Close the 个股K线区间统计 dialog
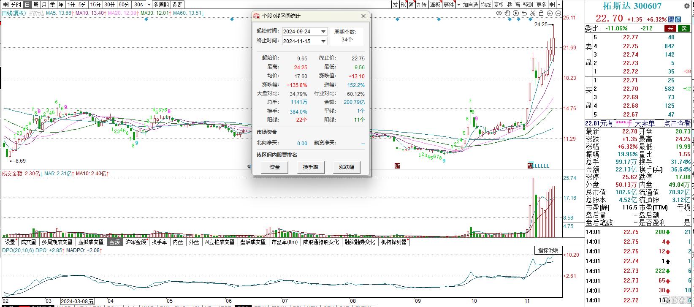The image size is (694, 307). (x=363, y=16)
